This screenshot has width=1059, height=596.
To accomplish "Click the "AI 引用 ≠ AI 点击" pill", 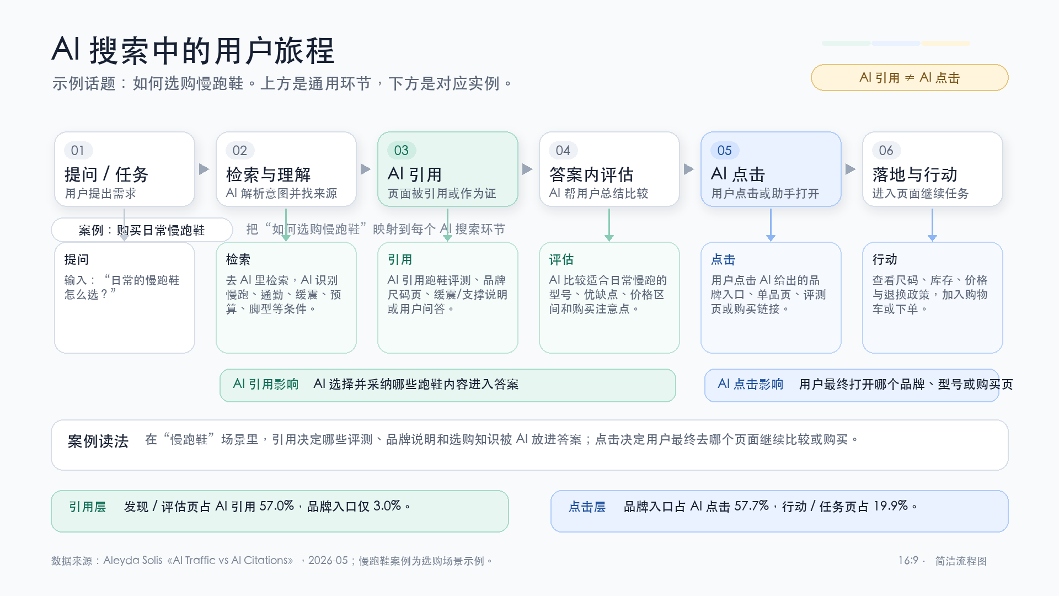I will 910,78.
